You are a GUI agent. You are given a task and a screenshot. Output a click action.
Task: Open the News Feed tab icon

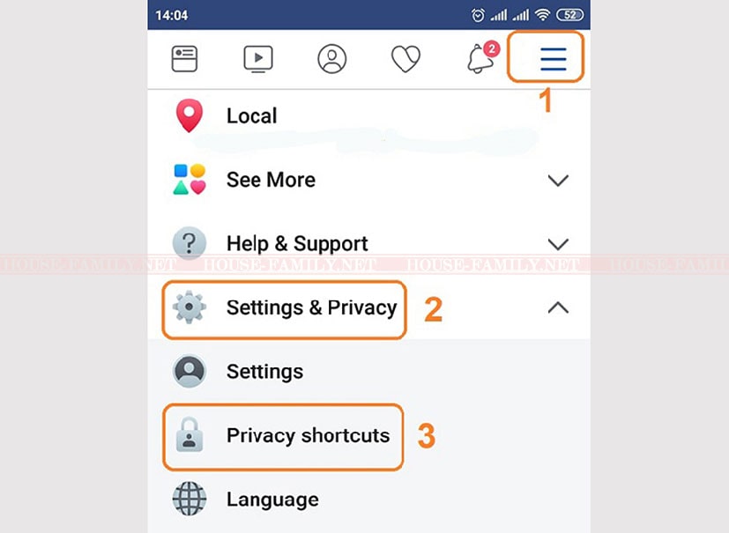pyautogui.click(x=184, y=59)
